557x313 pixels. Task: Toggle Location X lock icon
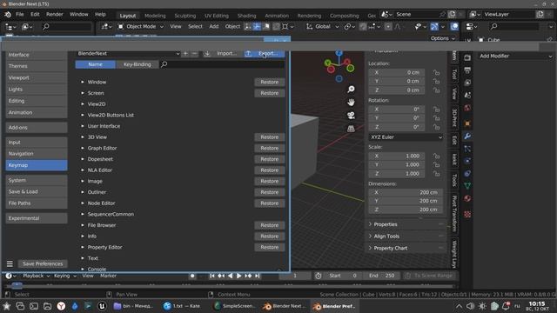(436, 72)
